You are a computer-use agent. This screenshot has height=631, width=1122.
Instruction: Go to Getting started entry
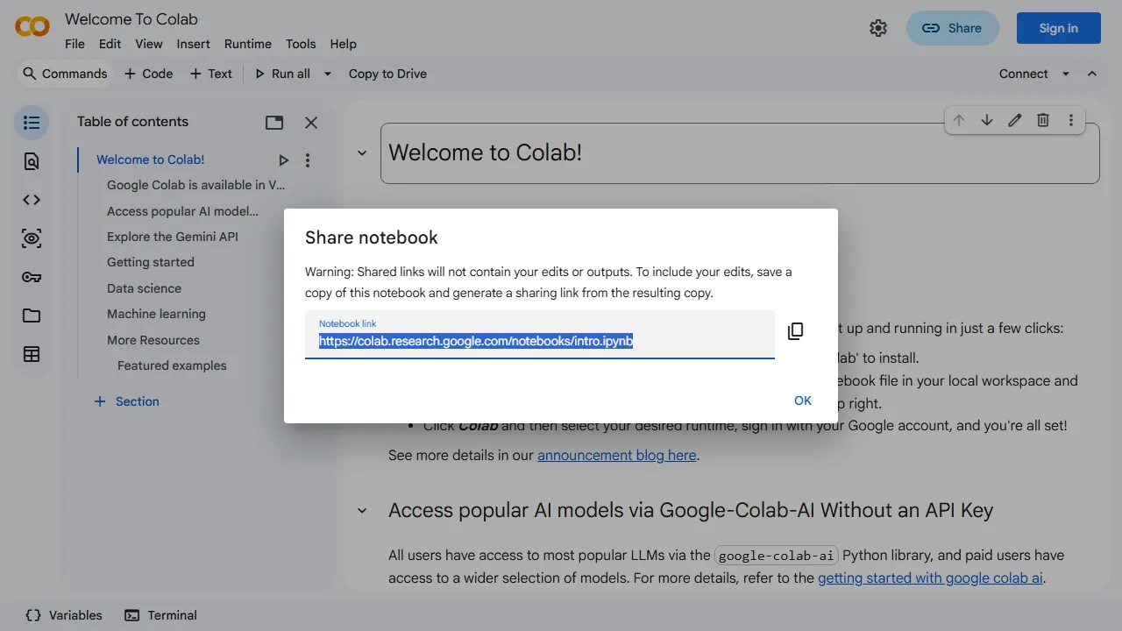[150, 262]
